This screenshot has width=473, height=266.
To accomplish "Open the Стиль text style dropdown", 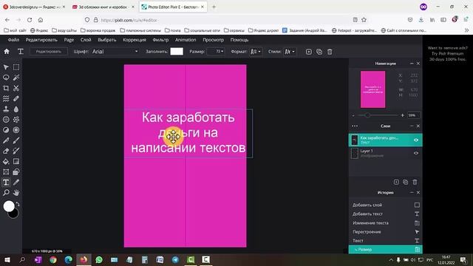I will click(x=289, y=52).
